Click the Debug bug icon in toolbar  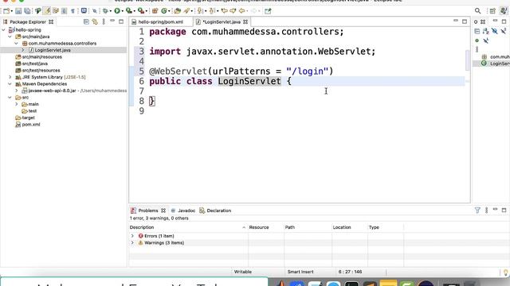point(105,11)
